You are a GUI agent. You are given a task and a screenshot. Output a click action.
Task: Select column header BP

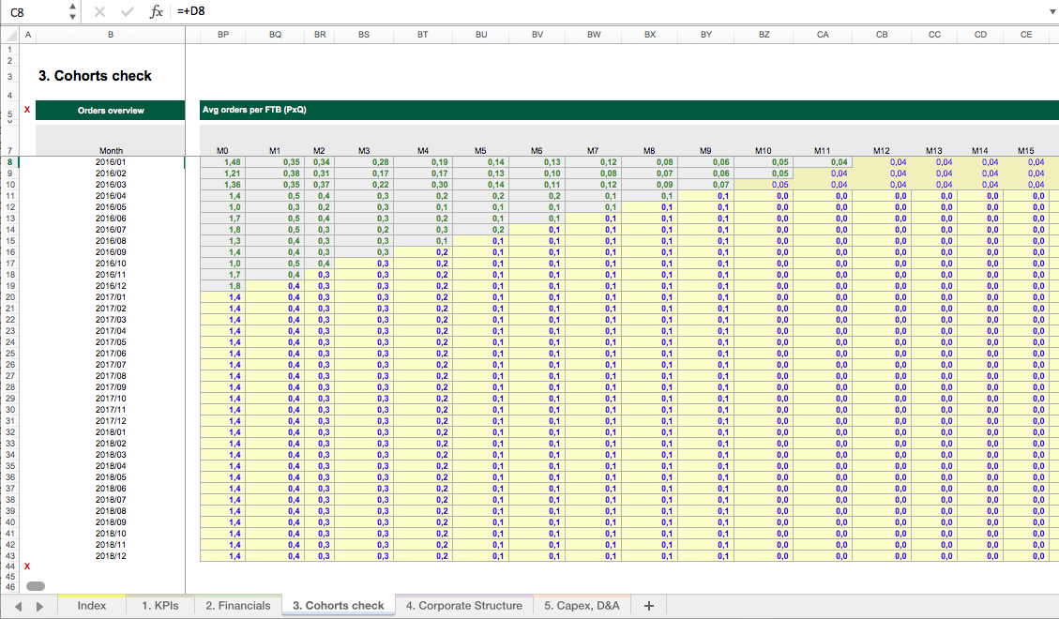[223, 35]
